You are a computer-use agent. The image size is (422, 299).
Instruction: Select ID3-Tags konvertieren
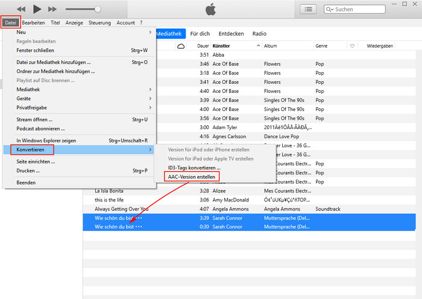(194, 168)
